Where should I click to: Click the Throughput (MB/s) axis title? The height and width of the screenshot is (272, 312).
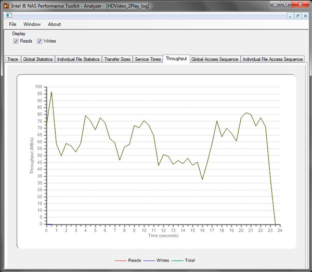(x=32, y=156)
